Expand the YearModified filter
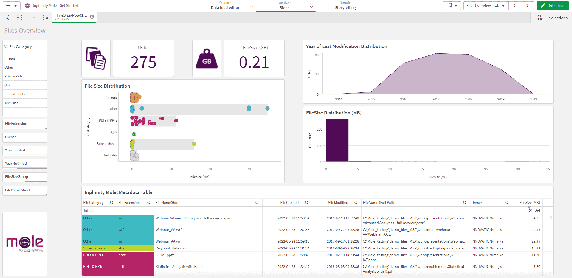Image resolution: width=572 pixels, height=278 pixels. pos(25,164)
